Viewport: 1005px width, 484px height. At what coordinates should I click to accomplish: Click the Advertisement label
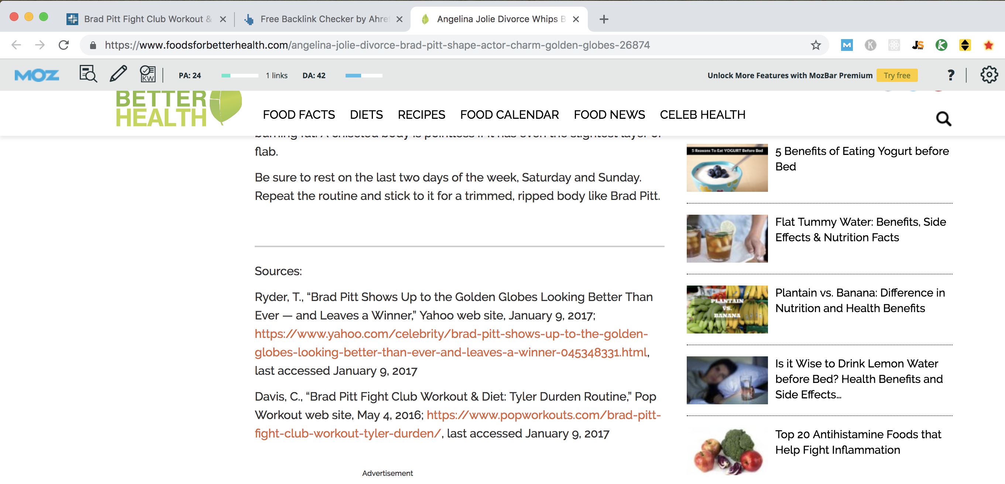387,473
